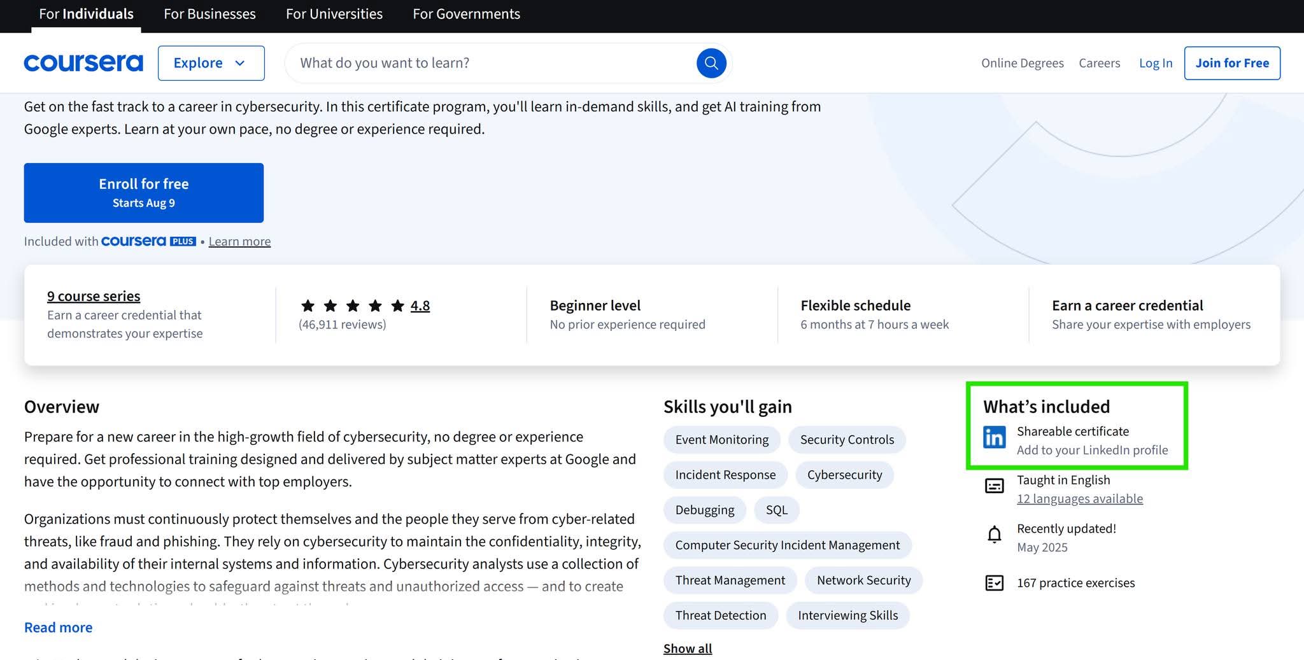Expand overview with Read more

coord(58,628)
